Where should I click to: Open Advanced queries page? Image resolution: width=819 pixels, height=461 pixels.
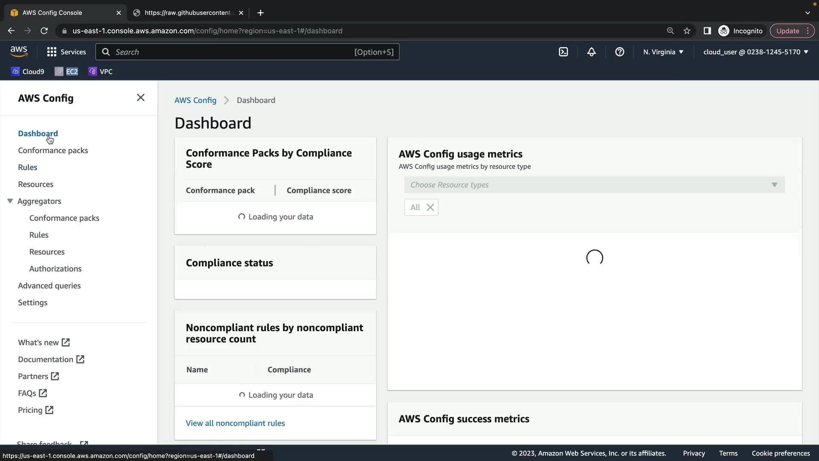49,286
